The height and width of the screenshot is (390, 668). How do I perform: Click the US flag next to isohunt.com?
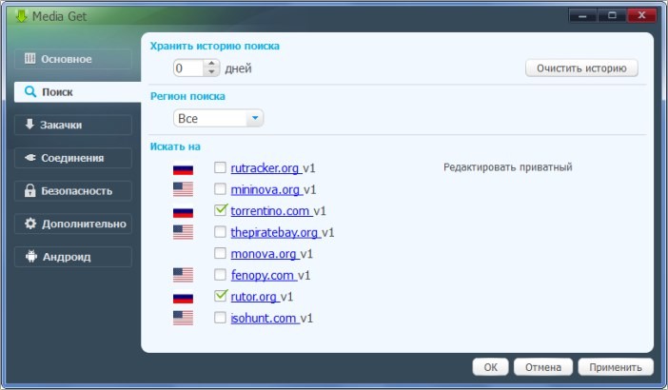click(183, 319)
